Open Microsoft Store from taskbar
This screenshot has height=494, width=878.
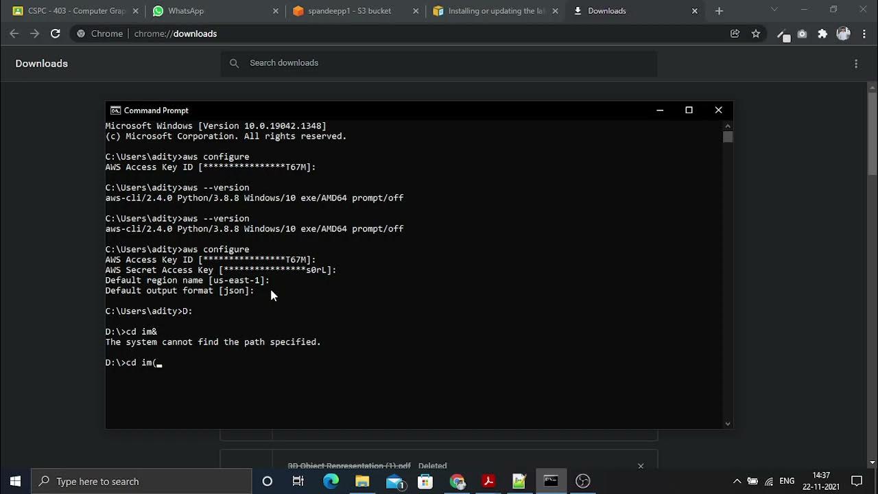(x=425, y=481)
